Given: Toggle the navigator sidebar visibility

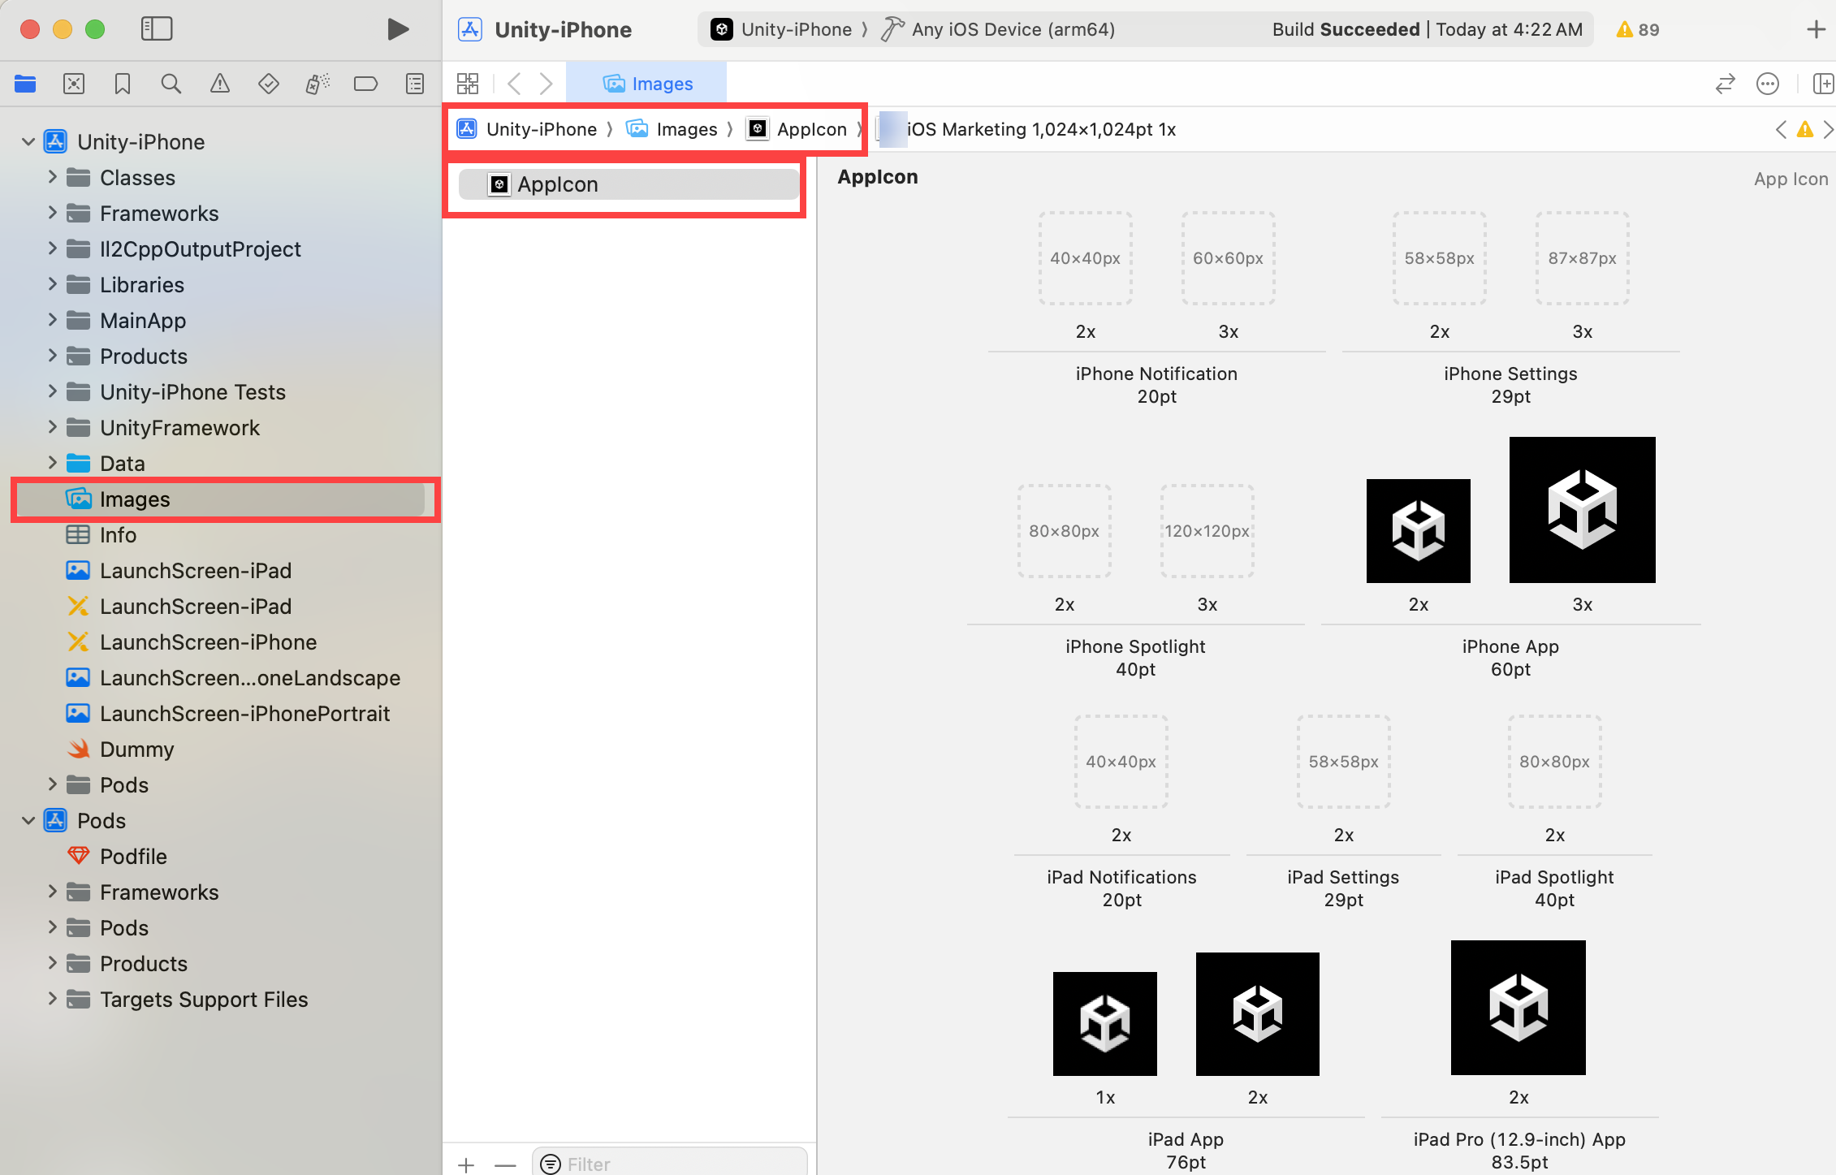Looking at the screenshot, I should tap(157, 29).
